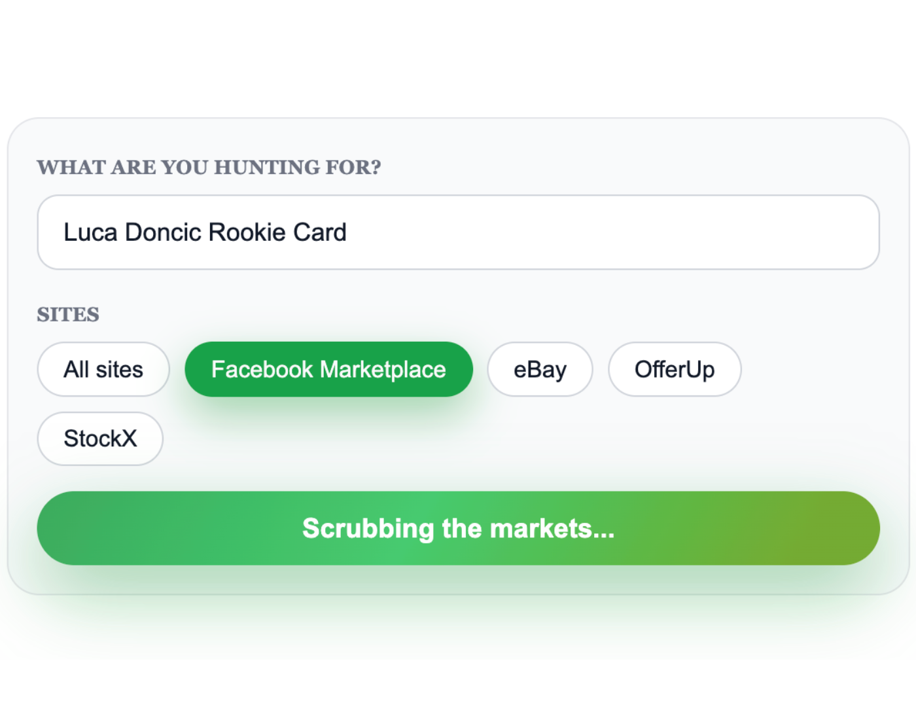Focus the item hunting text field

[458, 232]
